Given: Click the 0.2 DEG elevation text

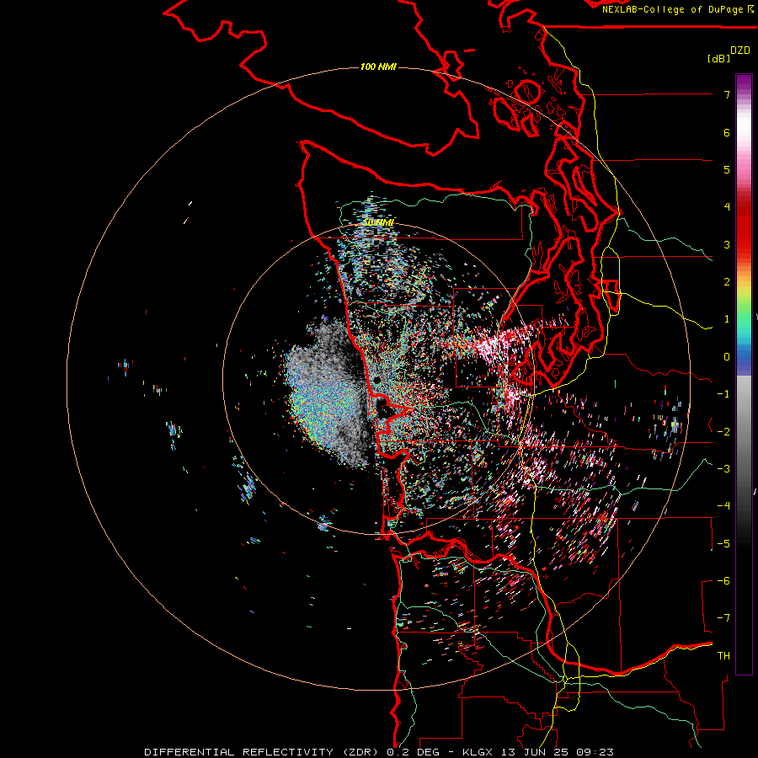Looking at the screenshot, I should click(x=413, y=752).
